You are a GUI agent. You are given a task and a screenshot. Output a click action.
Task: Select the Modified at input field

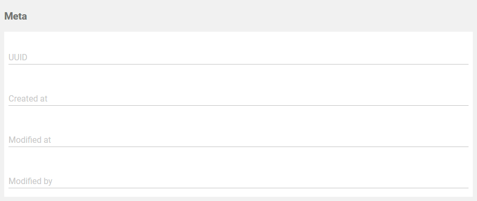[x=238, y=140]
